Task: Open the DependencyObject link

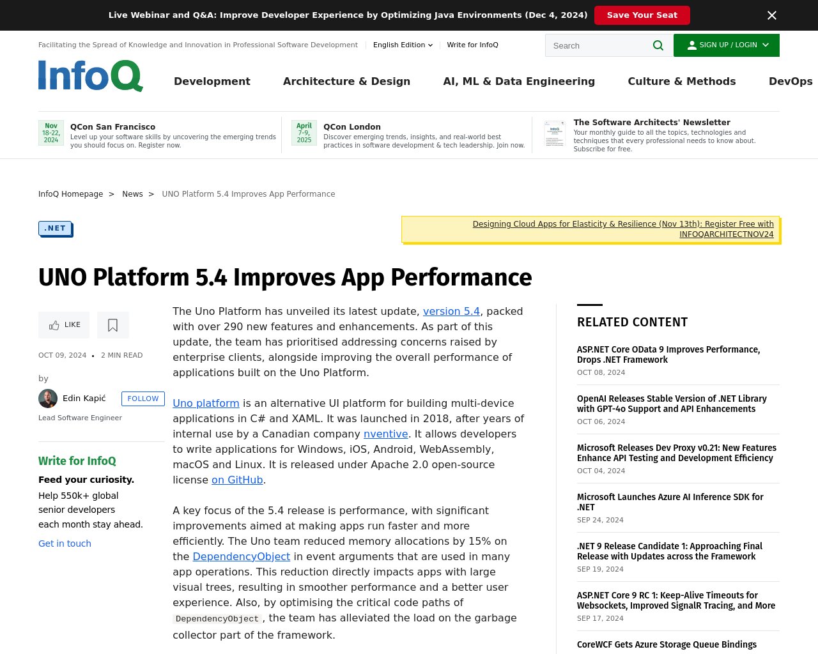Action: [x=241, y=556]
